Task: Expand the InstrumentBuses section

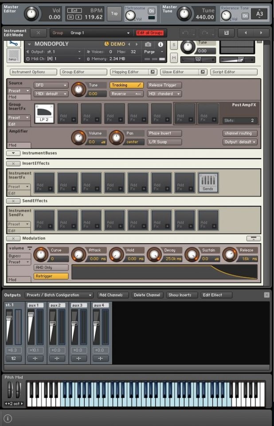Action: pos(13,153)
